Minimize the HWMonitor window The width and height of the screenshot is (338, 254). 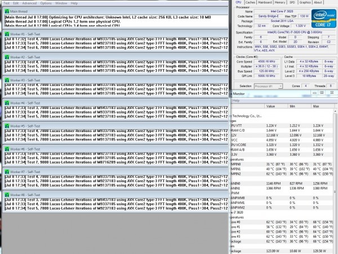[x=315, y=93]
